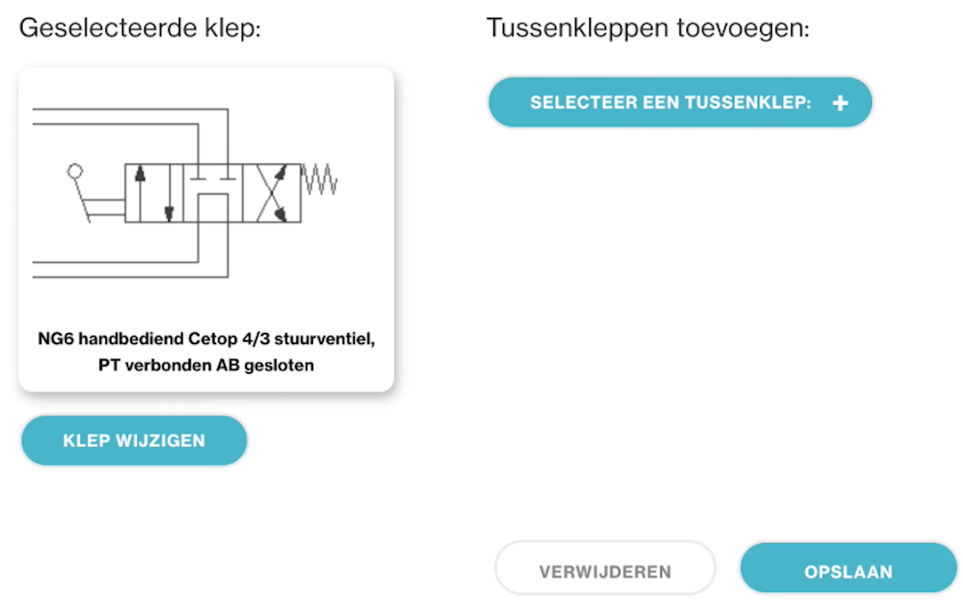Select the crossed-arrows position box in the diagram
963x602 pixels.
[x=272, y=193]
